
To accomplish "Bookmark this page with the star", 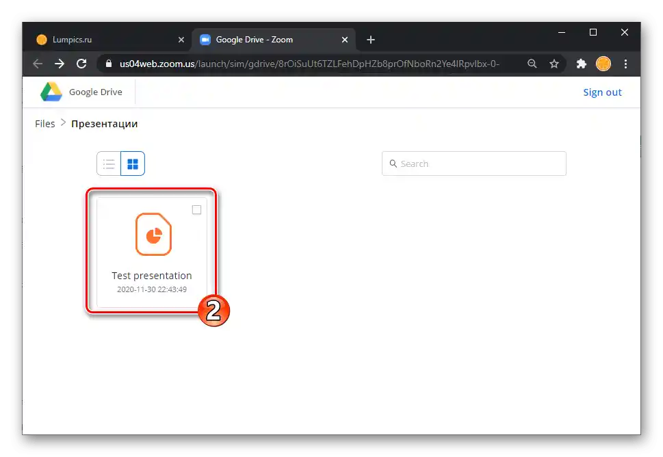I will (554, 64).
